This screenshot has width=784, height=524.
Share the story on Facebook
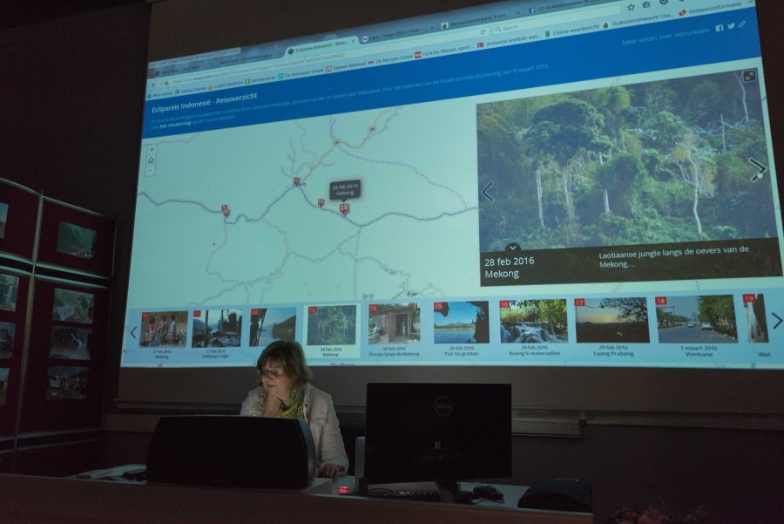point(719,28)
